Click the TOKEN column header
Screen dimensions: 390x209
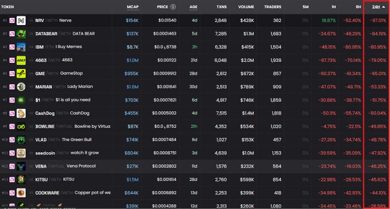click(x=7, y=7)
